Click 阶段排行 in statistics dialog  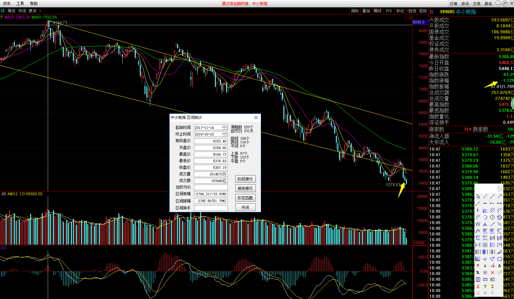[x=245, y=179]
